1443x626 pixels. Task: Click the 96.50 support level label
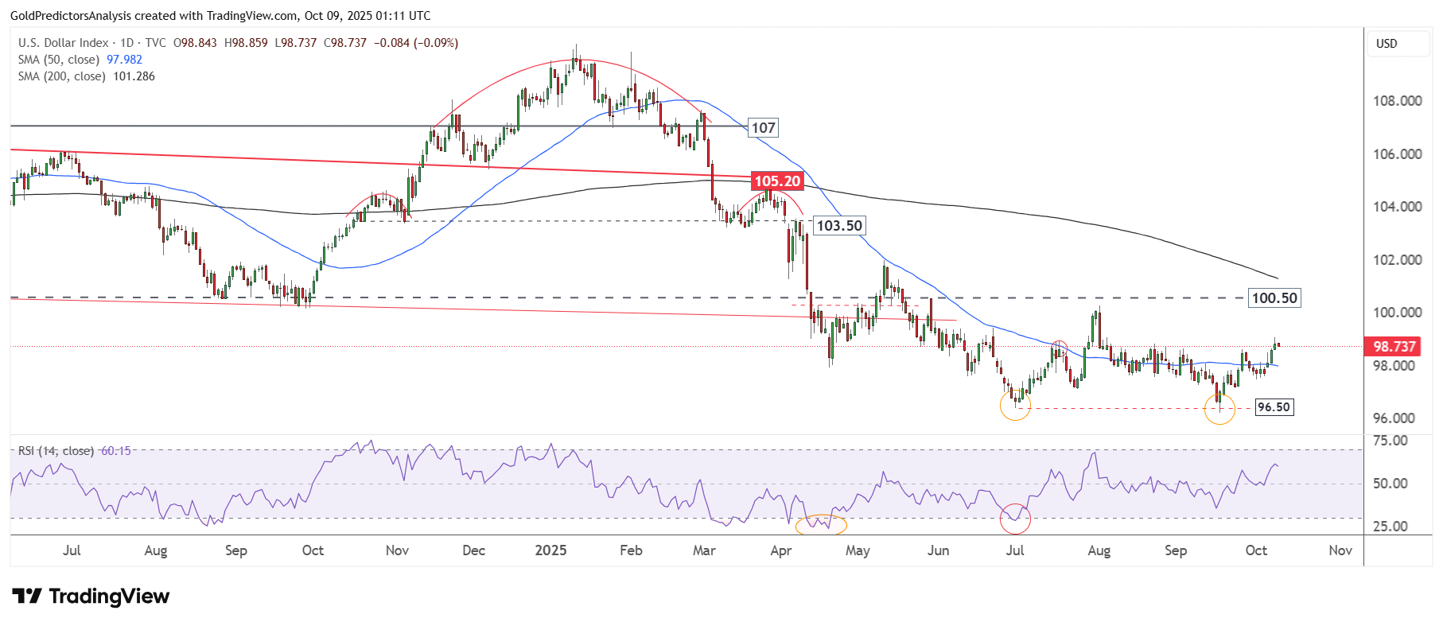1274,407
